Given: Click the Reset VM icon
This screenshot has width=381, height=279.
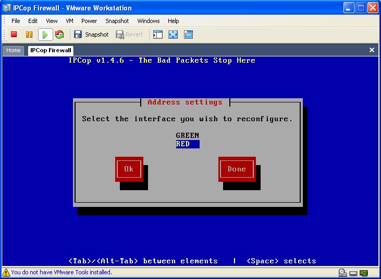Looking at the screenshot, I should tap(59, 34).
